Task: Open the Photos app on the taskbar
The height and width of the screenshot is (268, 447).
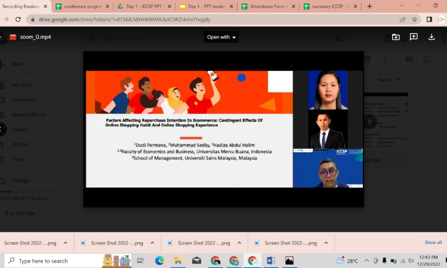Action: (289, 260)
